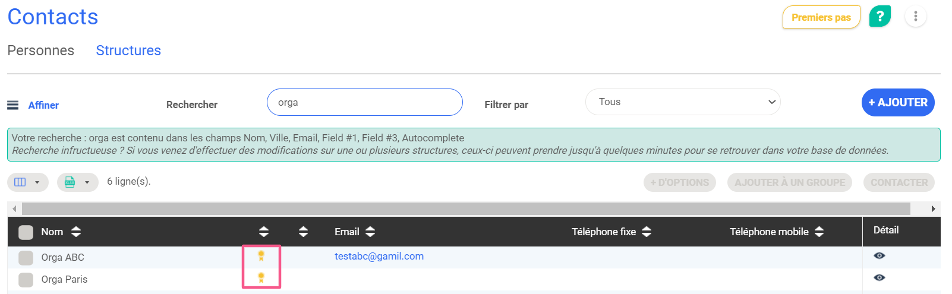The width and height of the screenshot is (952, 294).
Task: Click the Affiner hamburger filter icon
Action: 12,105
